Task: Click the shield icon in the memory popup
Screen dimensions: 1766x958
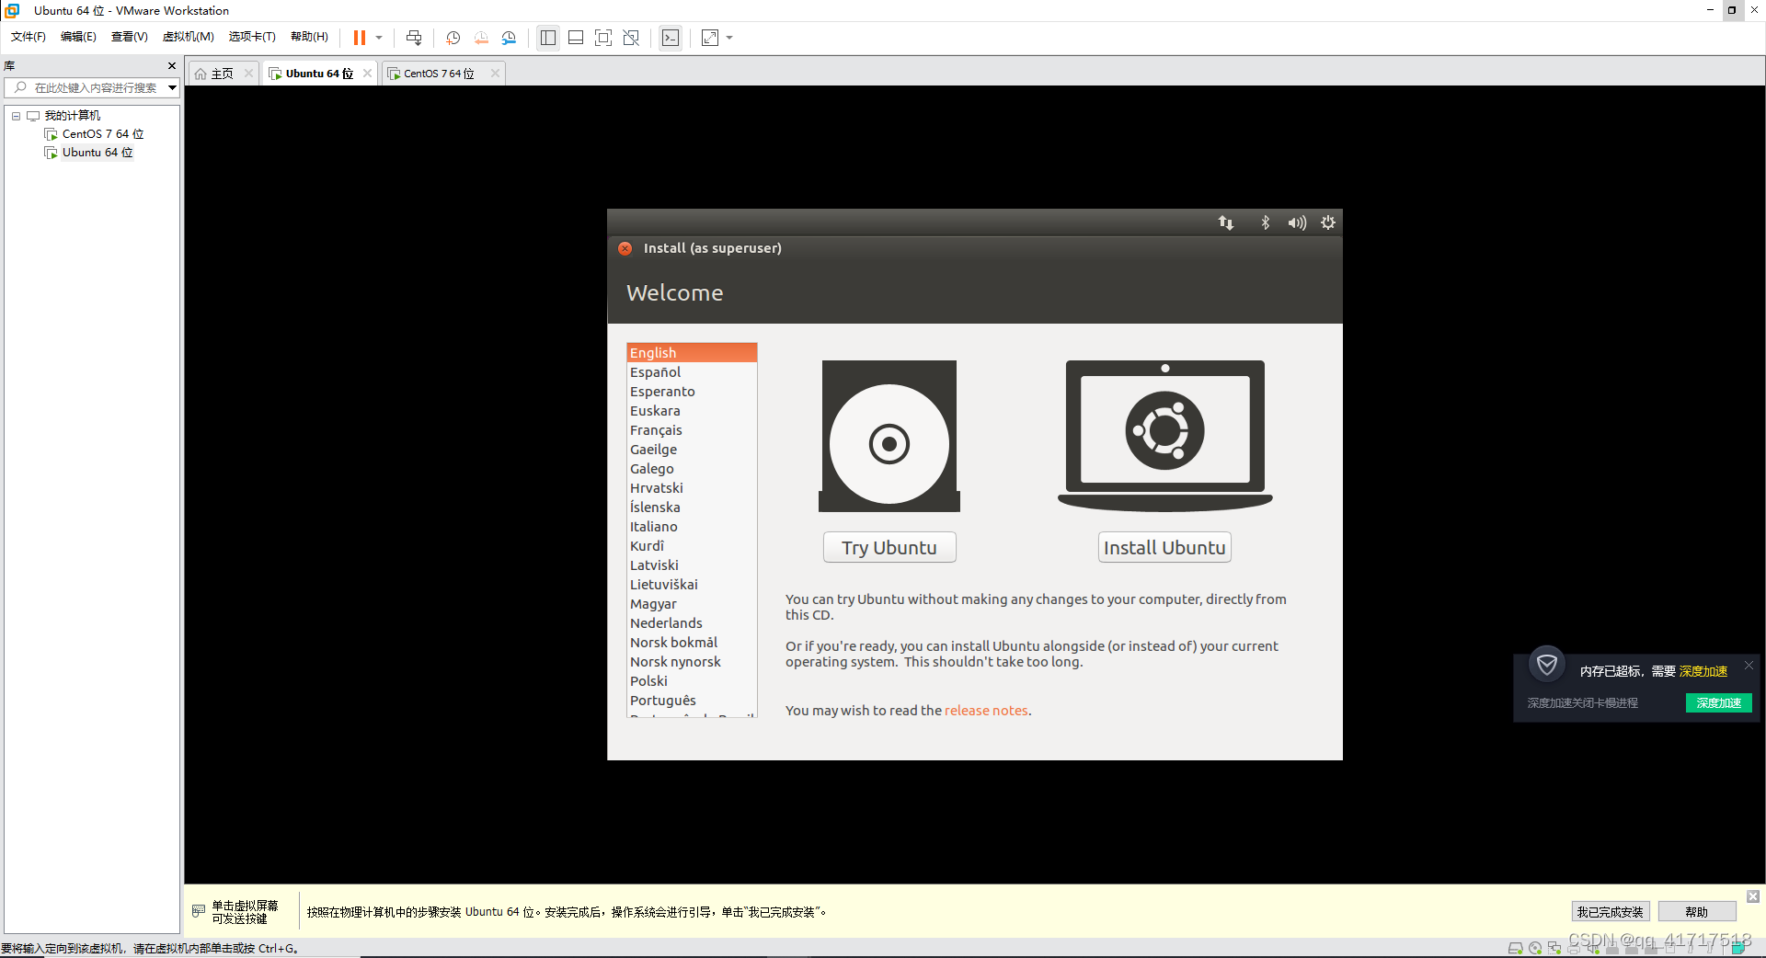Action: click(1547, 664)
